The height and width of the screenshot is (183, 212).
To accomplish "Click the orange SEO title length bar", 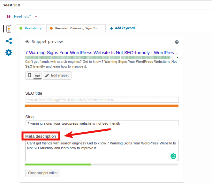I will point(102,106).
